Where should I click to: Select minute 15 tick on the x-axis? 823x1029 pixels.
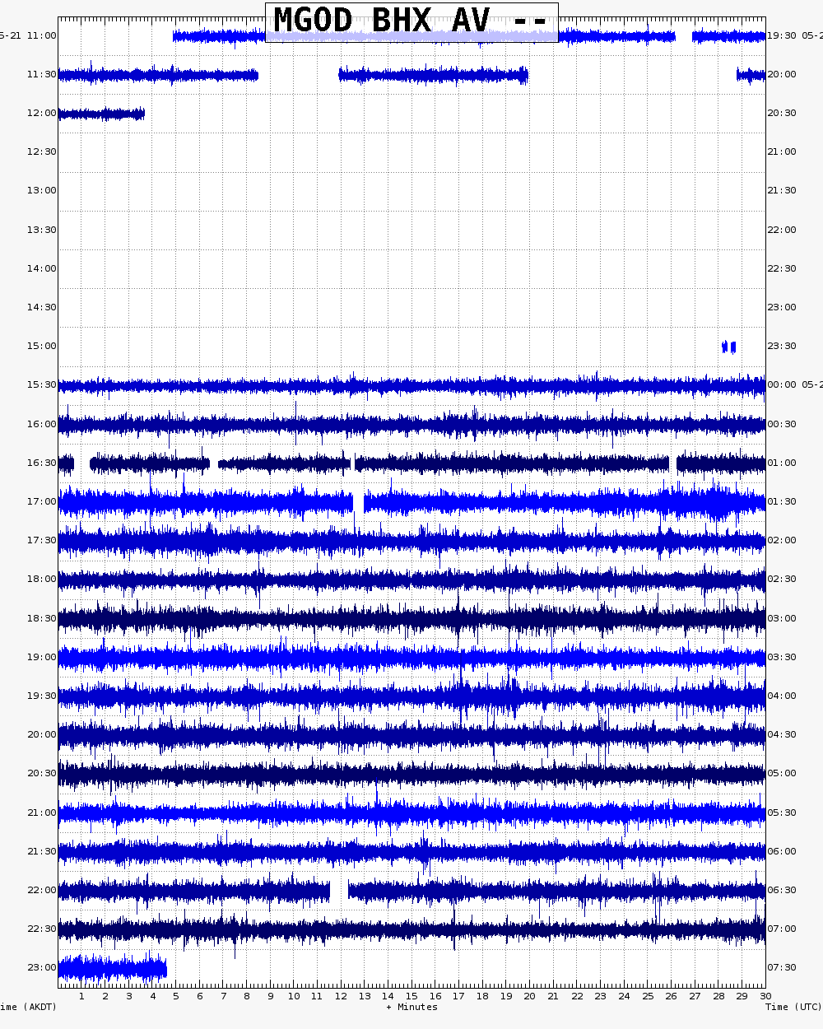[x=411, y=996]
